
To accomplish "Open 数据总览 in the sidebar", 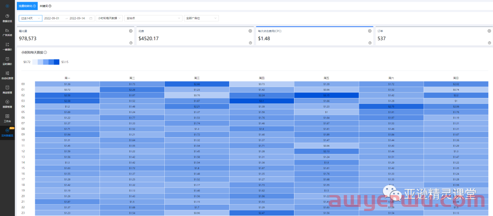I will tap(7, 18).
